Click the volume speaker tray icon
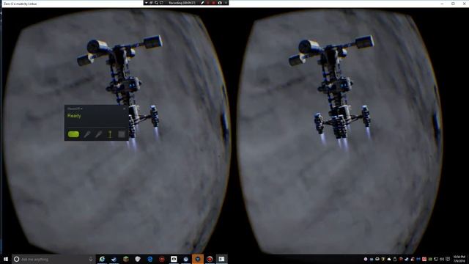This screenshot has height=264, width=469. click(x=442, y=259)
